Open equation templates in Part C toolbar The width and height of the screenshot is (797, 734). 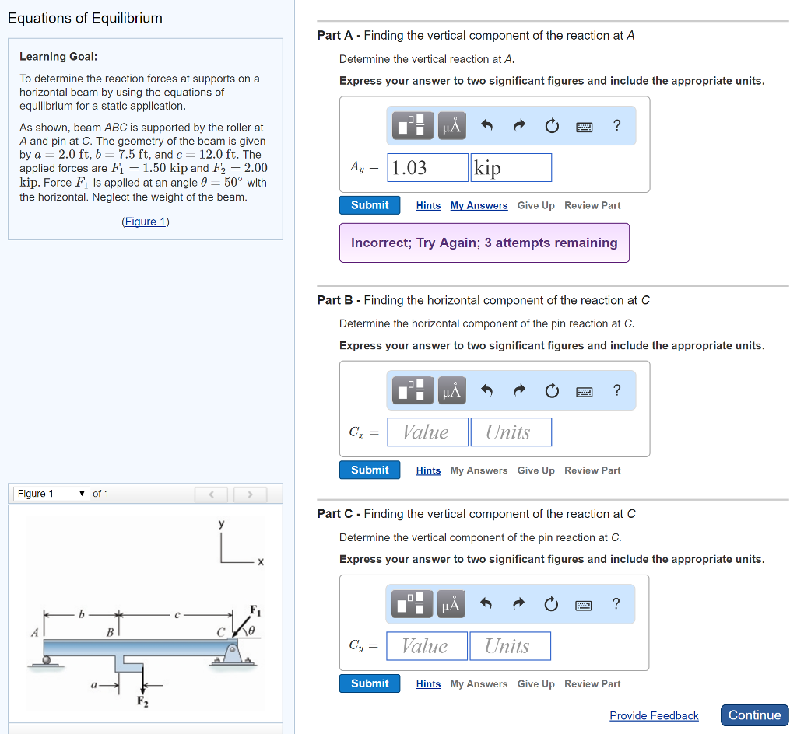[x=412, y=603]
